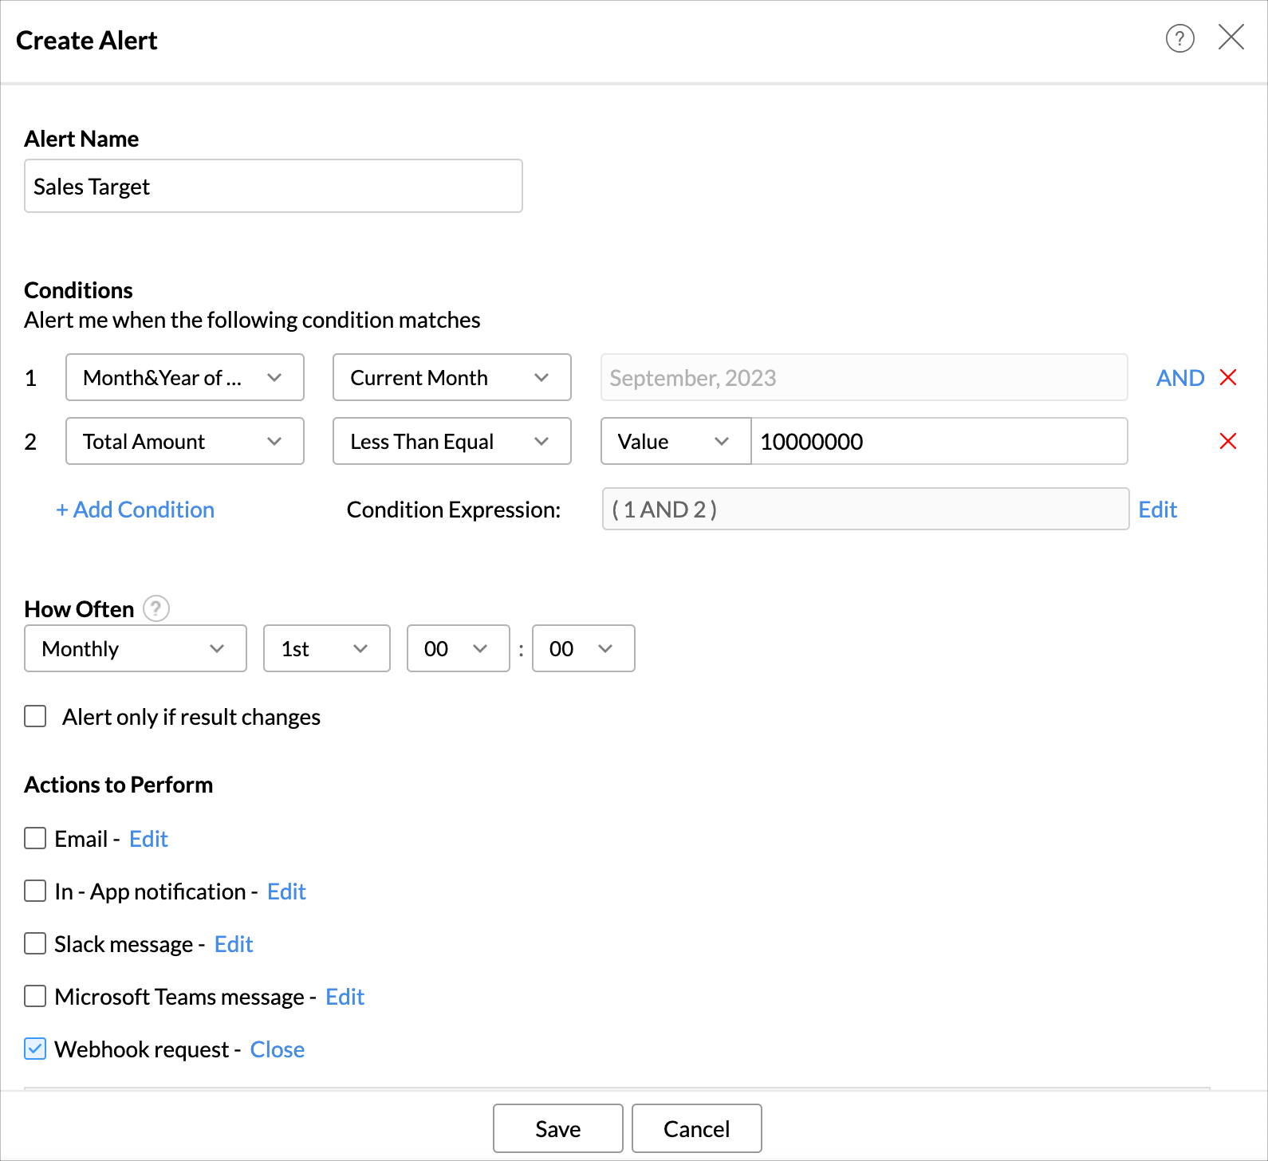Click Save button

(x=558, y=1128)
